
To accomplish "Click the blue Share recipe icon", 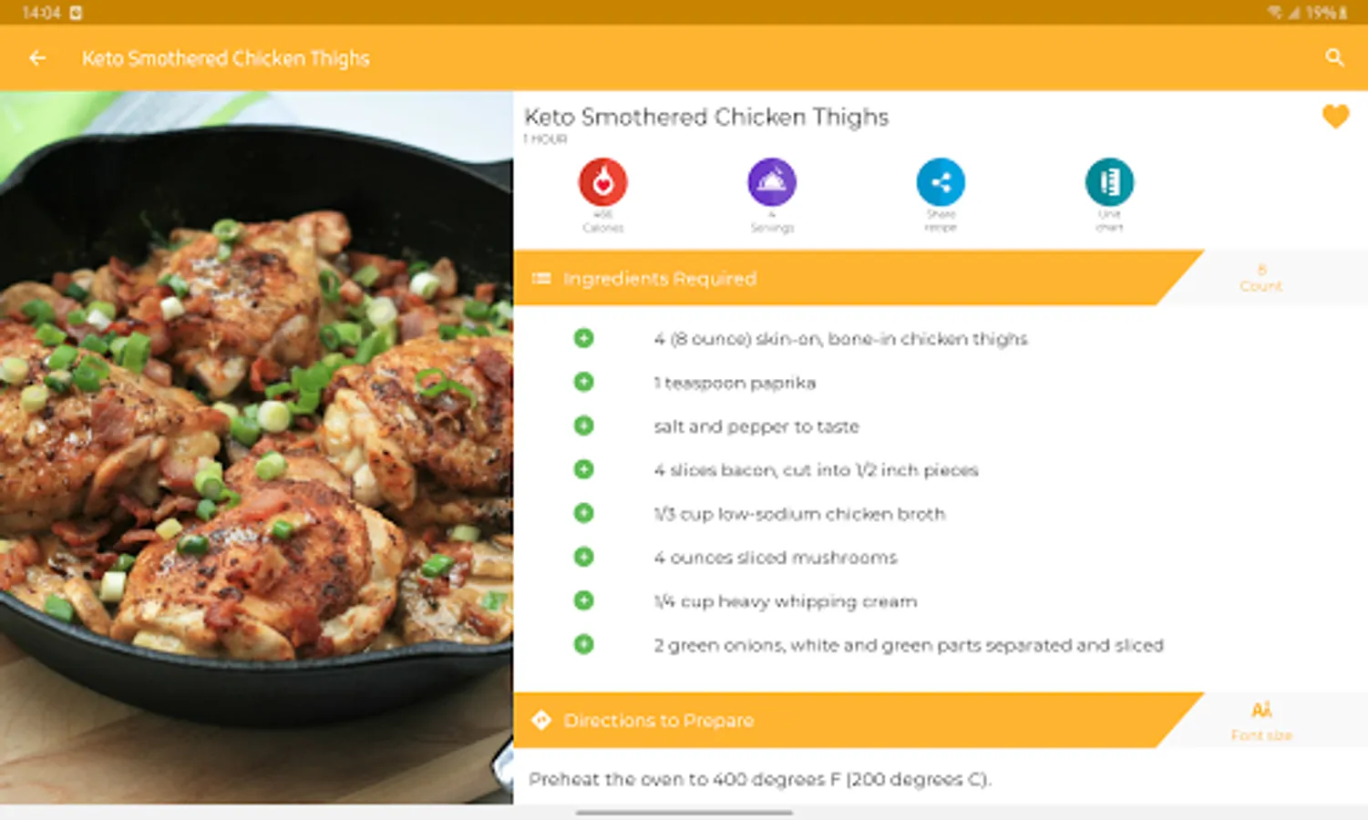I will pyautogui.click(x=941, y=181).
